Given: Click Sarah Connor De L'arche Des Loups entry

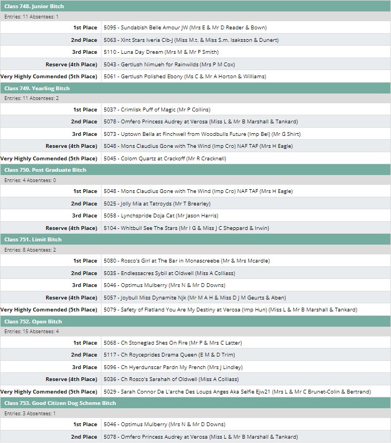Looking at the screenshot, I should click(x=237, y=391).
